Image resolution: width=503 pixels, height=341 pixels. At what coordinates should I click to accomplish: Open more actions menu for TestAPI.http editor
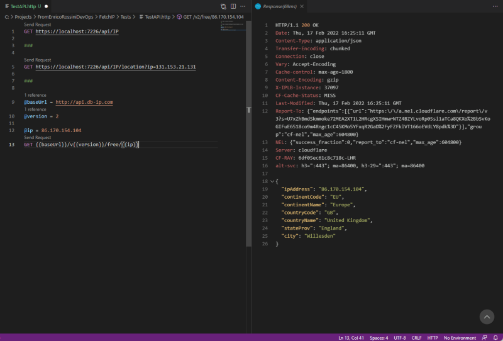point(243,6)
